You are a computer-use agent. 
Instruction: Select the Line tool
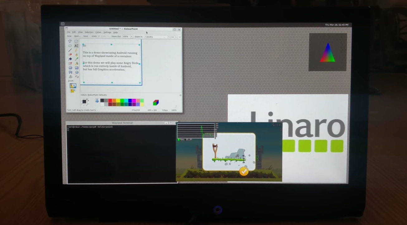point(70,50)
